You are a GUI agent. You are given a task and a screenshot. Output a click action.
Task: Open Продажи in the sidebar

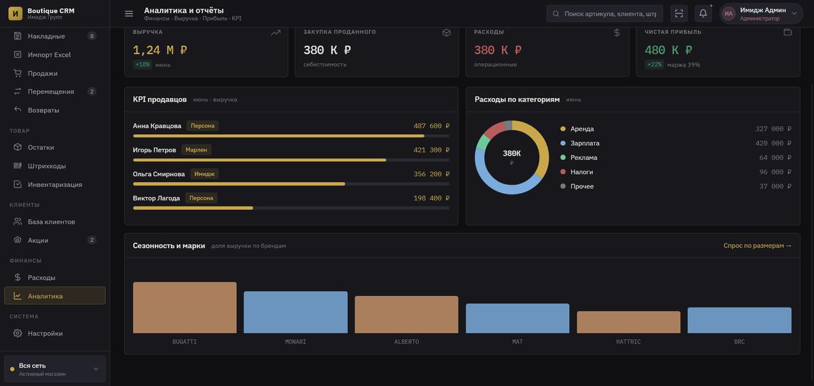pyautogui.click(x=55, y=73)
